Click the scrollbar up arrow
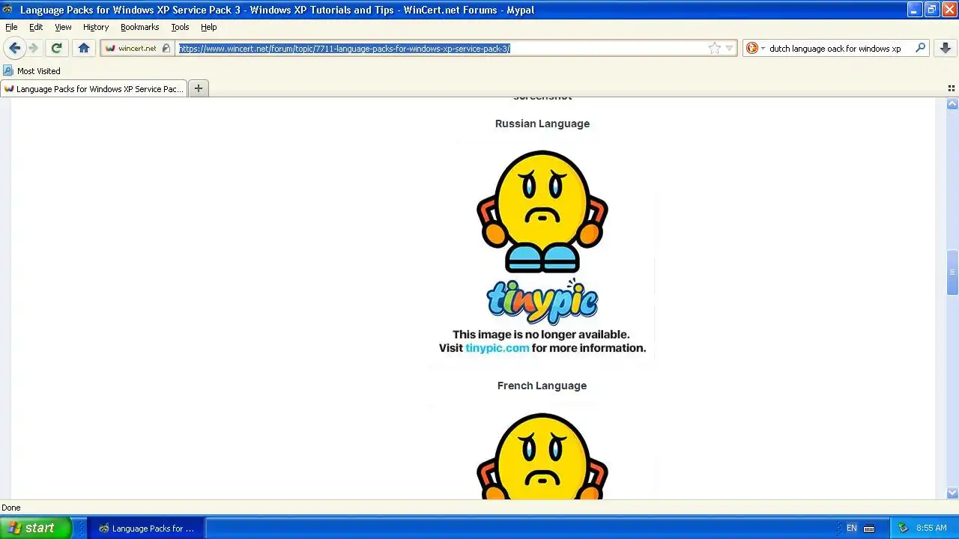This screenshot has width=959, height=539. (952, 104)
